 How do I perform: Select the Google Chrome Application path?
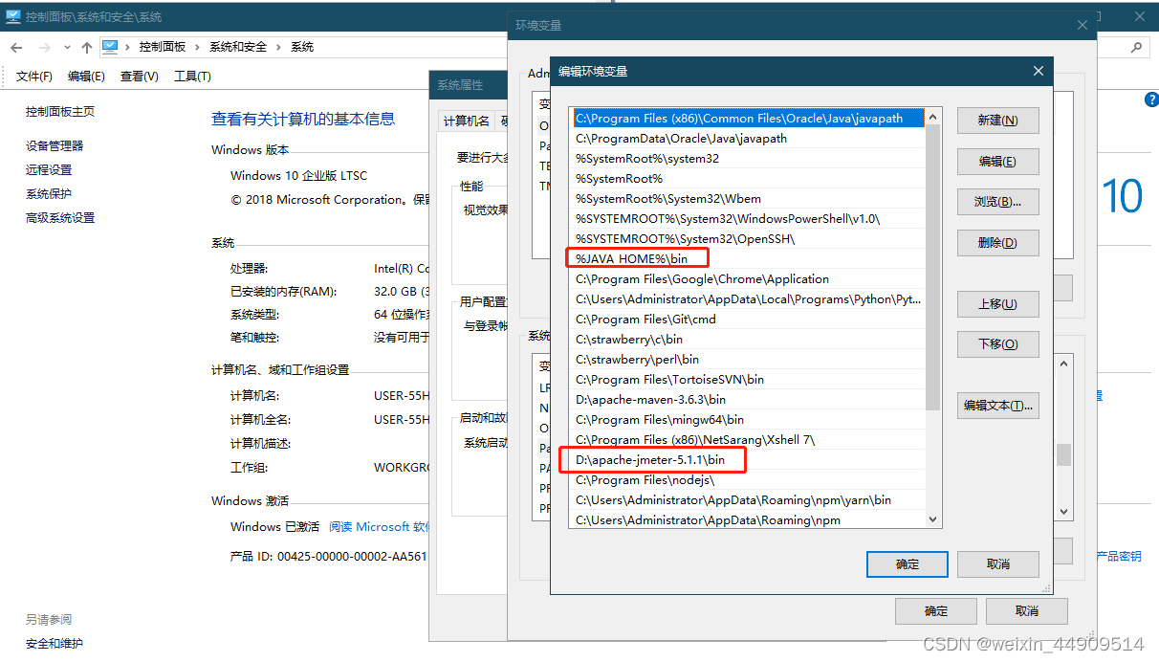point(747,279)
